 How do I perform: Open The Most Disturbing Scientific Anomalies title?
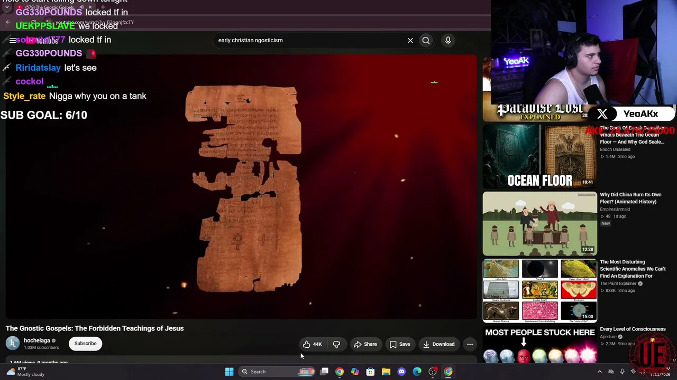633,269
